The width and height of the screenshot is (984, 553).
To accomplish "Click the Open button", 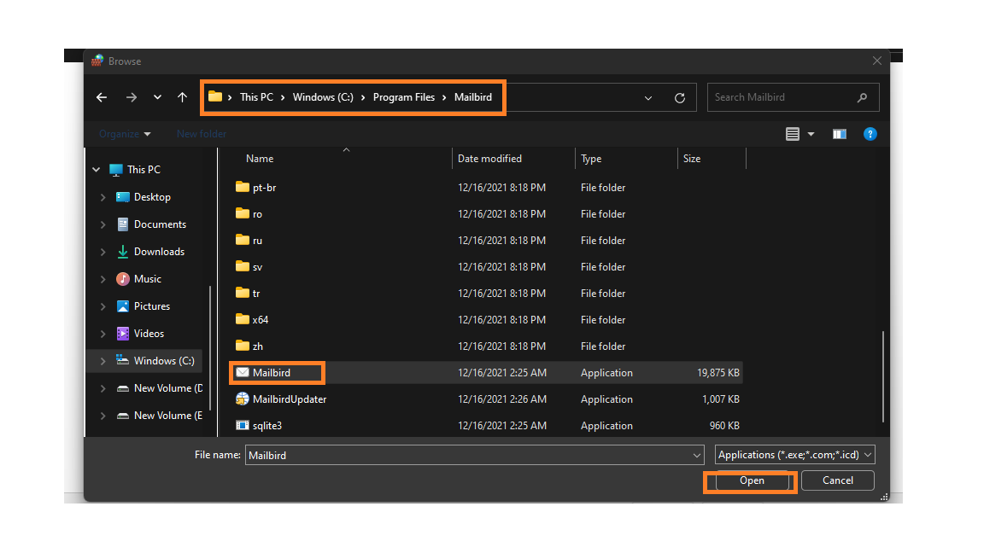I will (x=752, y=480).
